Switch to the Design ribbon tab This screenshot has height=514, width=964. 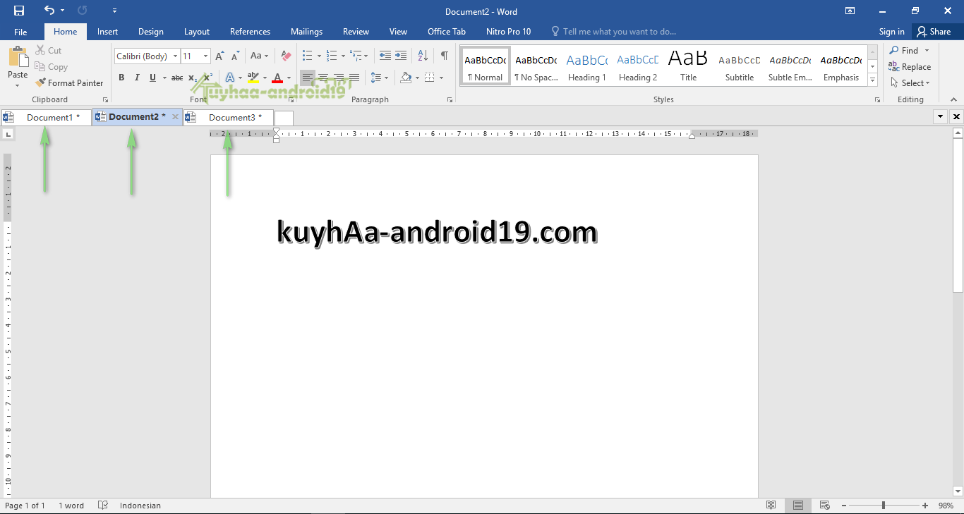[x=151, y=32]
